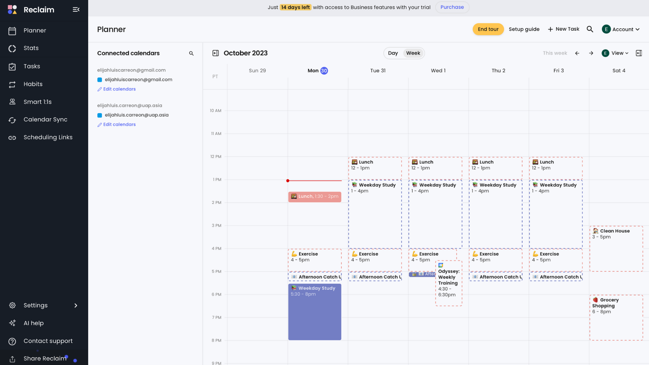
Task: Search connected calendars magnifier icon
Action: pos(191,53)
